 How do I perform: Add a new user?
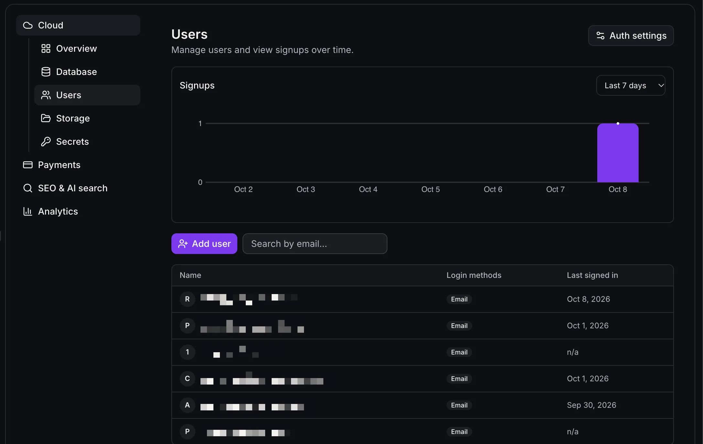pyautogui.click(x=204, y=244)
